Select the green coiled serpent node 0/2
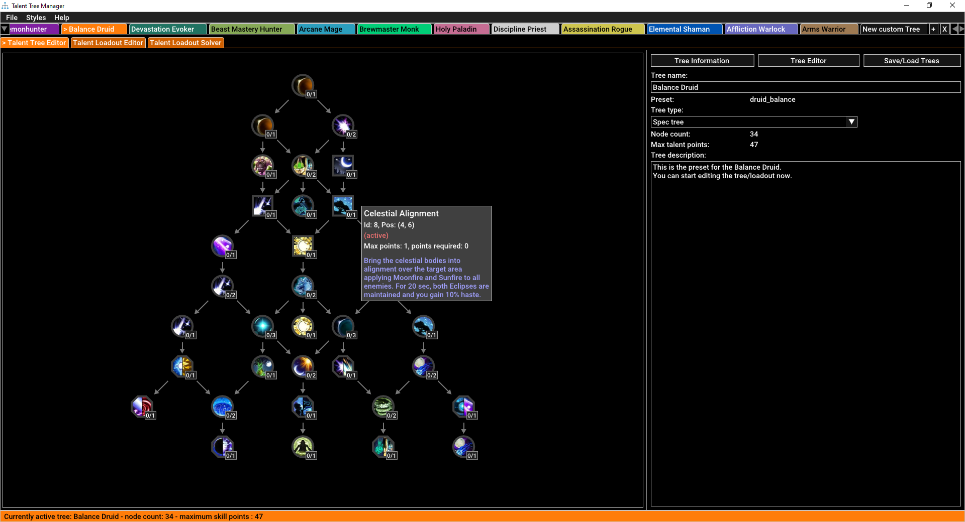The image size is (965, 522). pyautogui.click(x=383, y=407)
